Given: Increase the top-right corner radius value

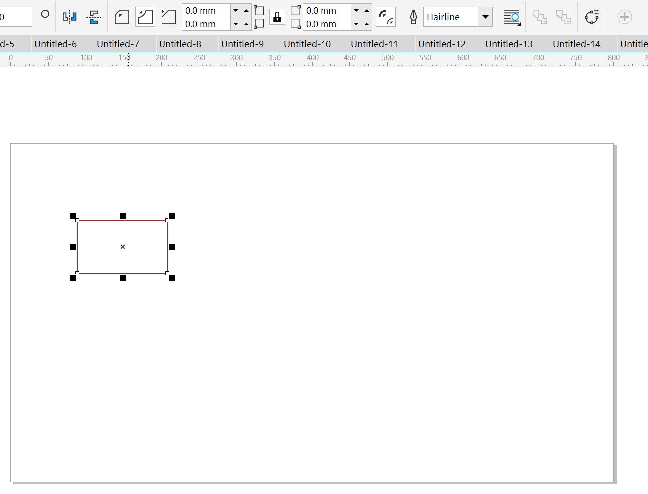Looking at the screenshot, I should (367, 10).
